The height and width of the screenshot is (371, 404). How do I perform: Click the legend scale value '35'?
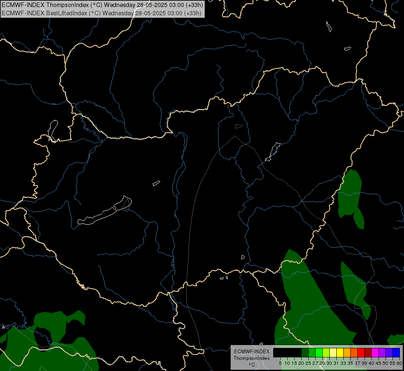[350, 363]
